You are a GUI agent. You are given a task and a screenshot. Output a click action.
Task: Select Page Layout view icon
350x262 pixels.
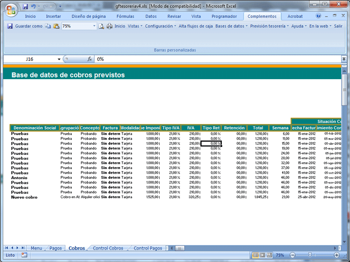pos(262,255)
